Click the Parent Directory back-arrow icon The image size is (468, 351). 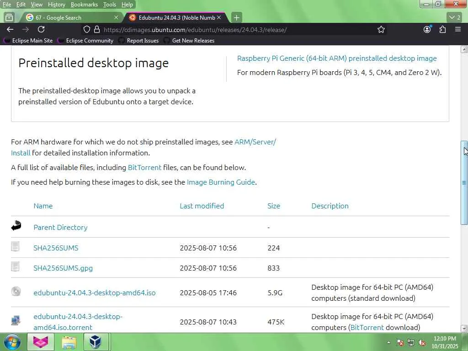tap(16, 226)
